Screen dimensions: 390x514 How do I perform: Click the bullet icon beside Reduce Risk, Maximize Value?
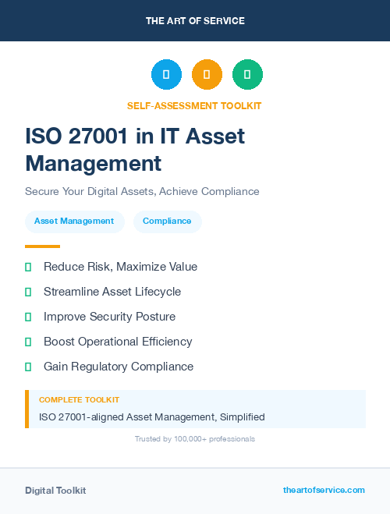tap(28, 268)
